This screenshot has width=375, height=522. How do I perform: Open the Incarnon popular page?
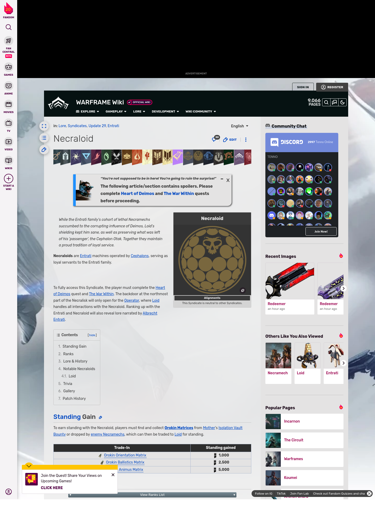(304, 422)
